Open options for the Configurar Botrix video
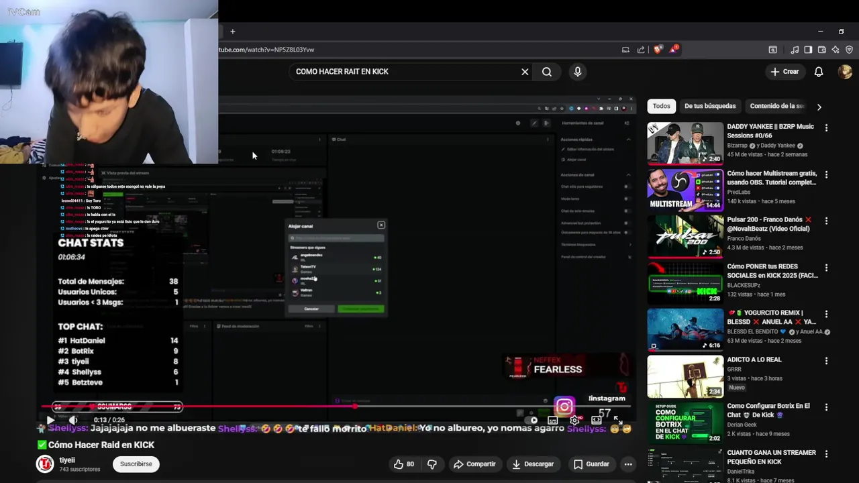 (826, 407)
